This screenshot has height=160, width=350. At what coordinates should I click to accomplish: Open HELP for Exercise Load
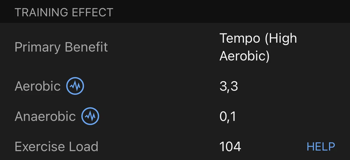click(321, 147)
